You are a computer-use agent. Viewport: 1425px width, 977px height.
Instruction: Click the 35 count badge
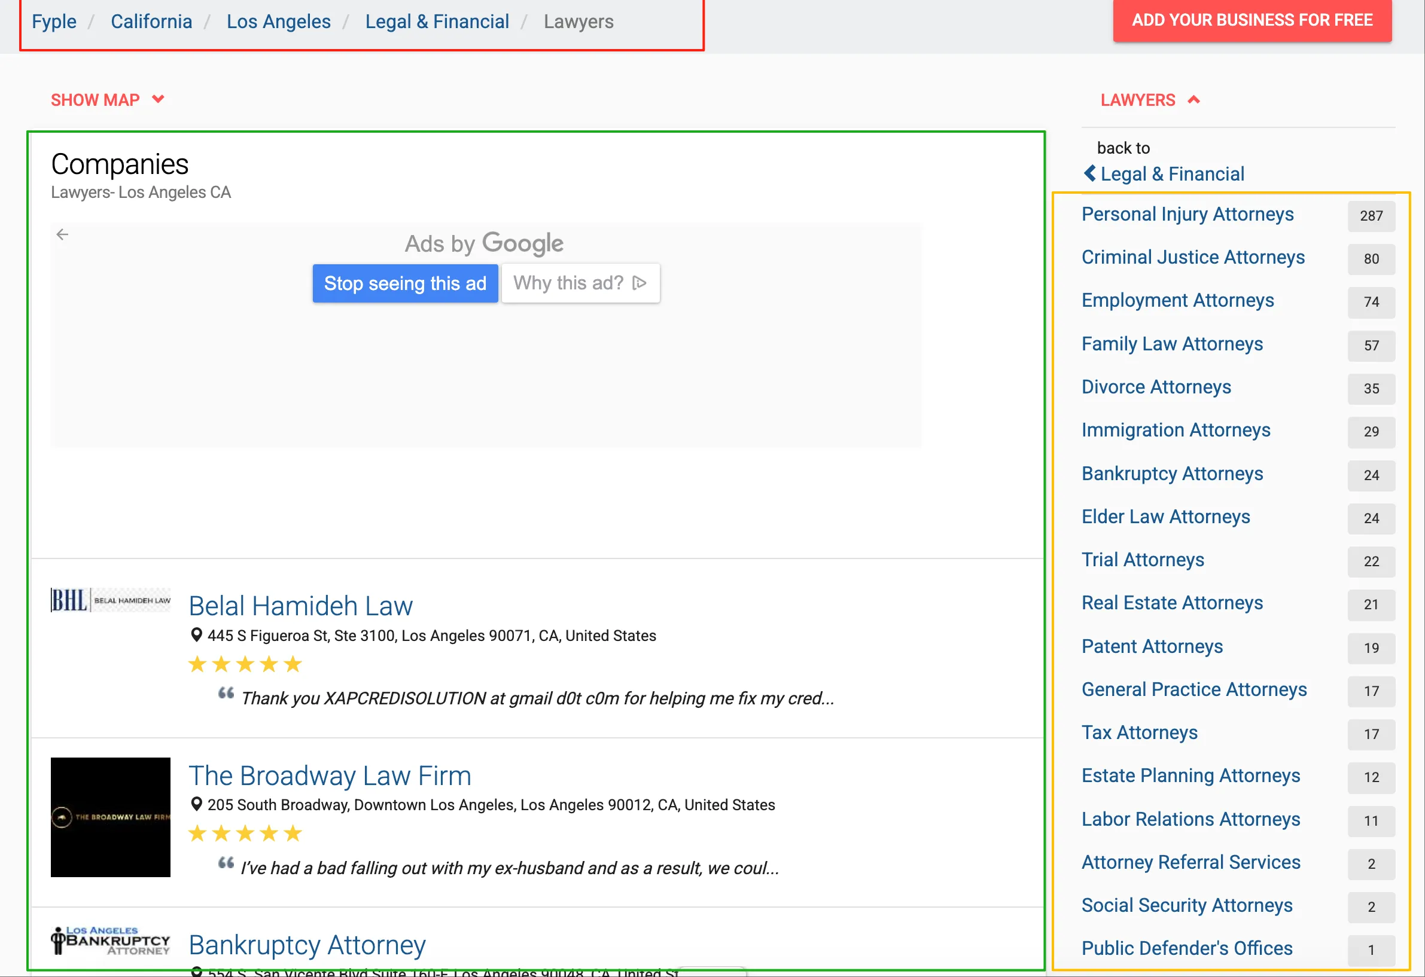click(x=1371, y=389)
